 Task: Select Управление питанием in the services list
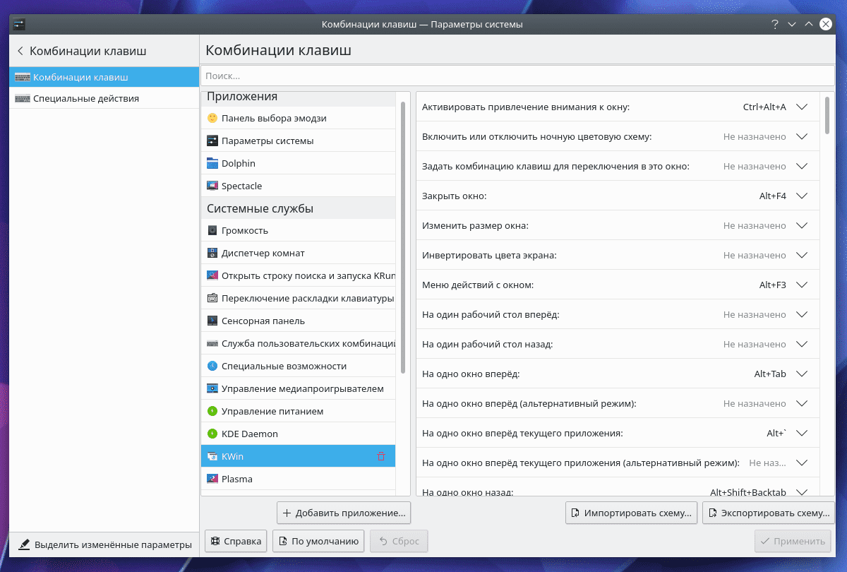click(x=272, y=411)
